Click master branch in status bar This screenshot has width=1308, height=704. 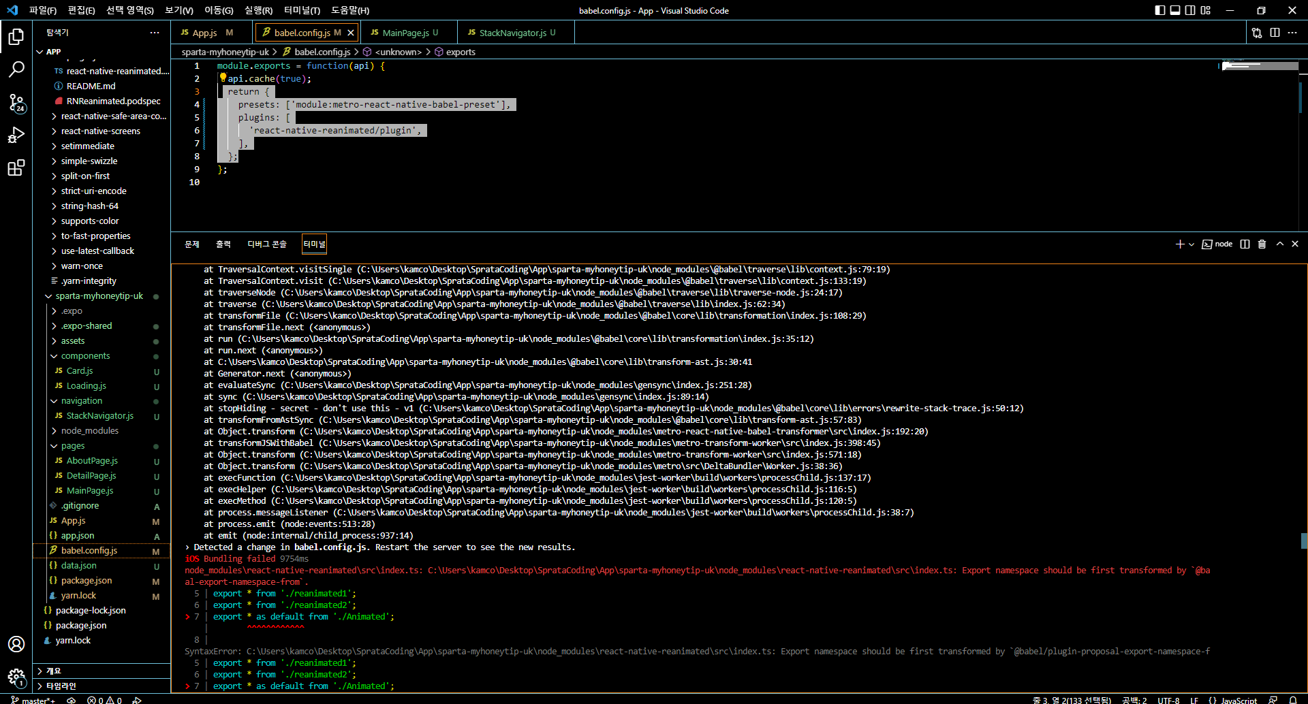[33, 699]
